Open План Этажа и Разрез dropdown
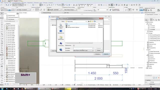This screenshot has width=160, height=90. click(x=70, y=10)
